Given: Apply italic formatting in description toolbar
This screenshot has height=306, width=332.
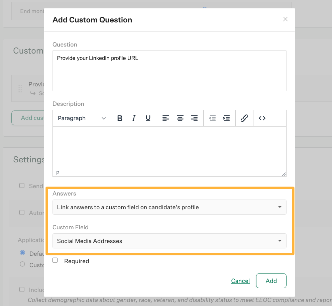Looking at the screenshot, I should tap(134, 118).
